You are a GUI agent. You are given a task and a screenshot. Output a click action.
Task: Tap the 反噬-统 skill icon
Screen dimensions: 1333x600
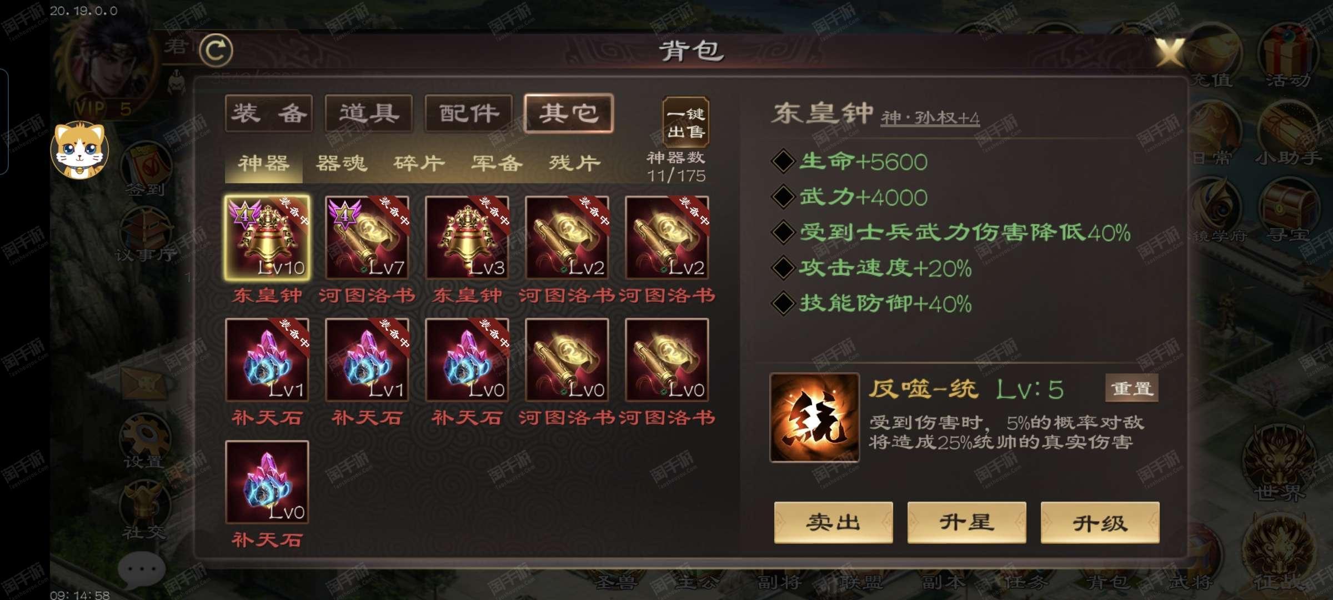pos(814,418)
